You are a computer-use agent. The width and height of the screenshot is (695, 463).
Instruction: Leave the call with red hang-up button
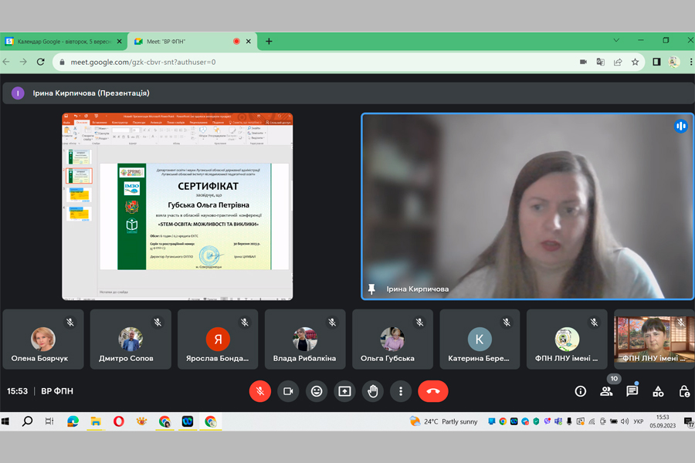tap(432, 391)
